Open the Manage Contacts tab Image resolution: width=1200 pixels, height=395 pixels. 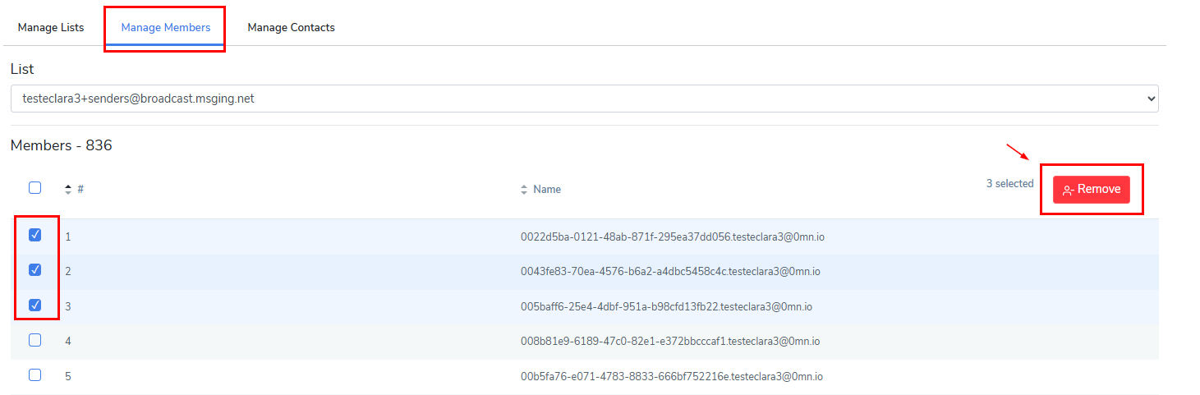[x=291, y=27]
